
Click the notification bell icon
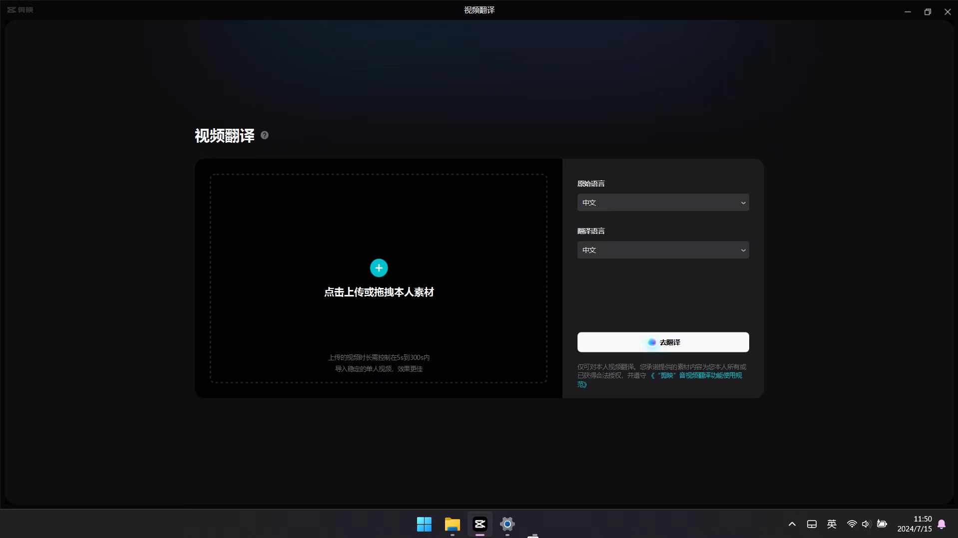(x=942, y=524)
